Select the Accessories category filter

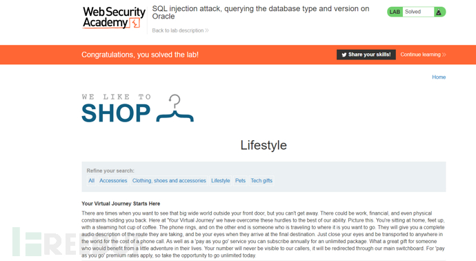click(113, 180)
